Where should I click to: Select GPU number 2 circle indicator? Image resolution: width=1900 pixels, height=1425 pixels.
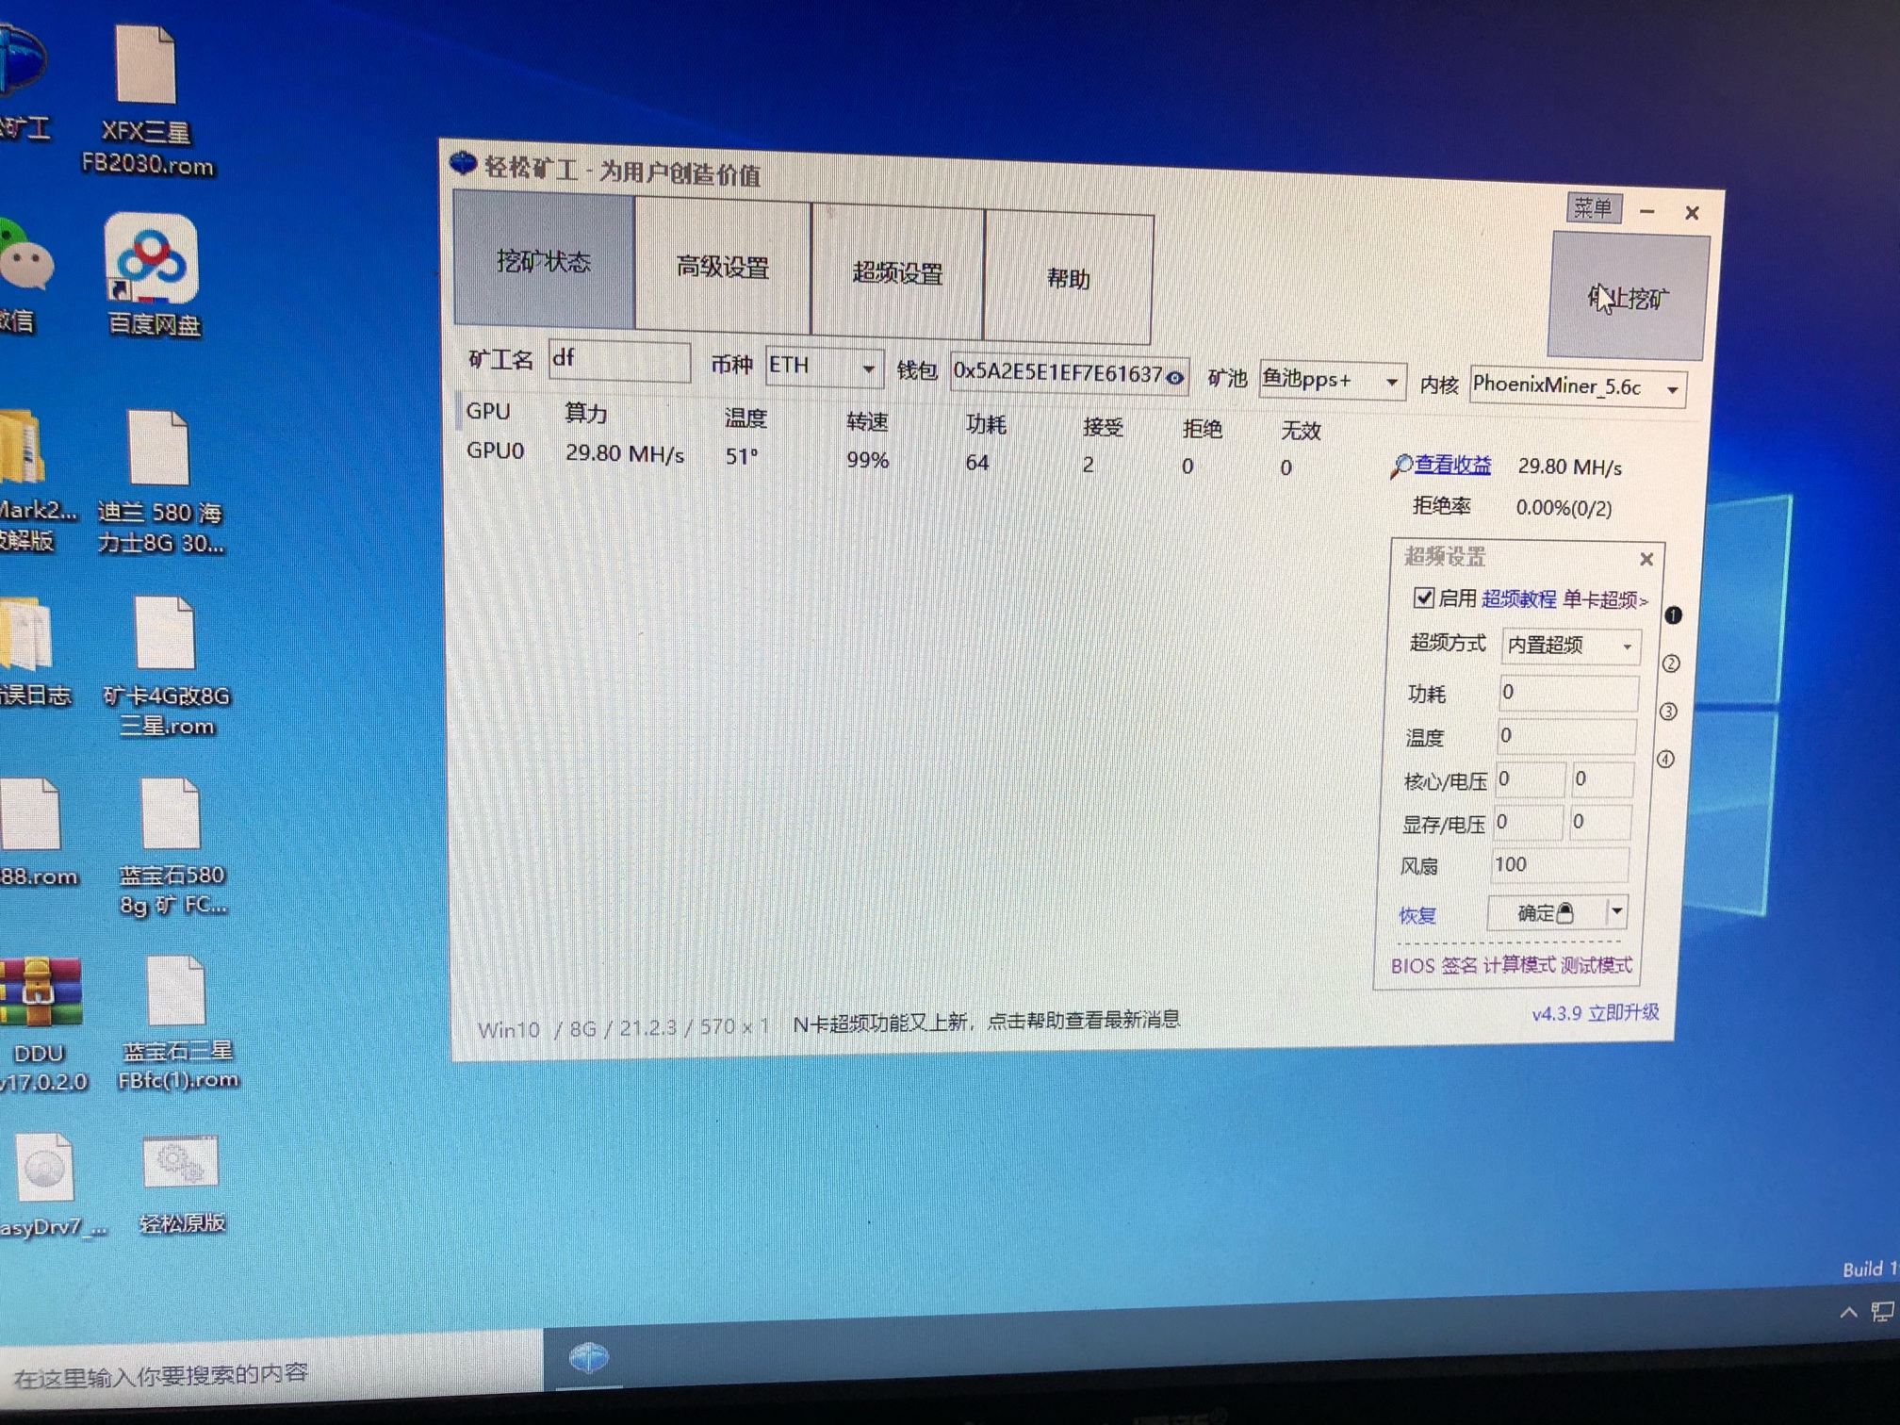[1671, 663]
